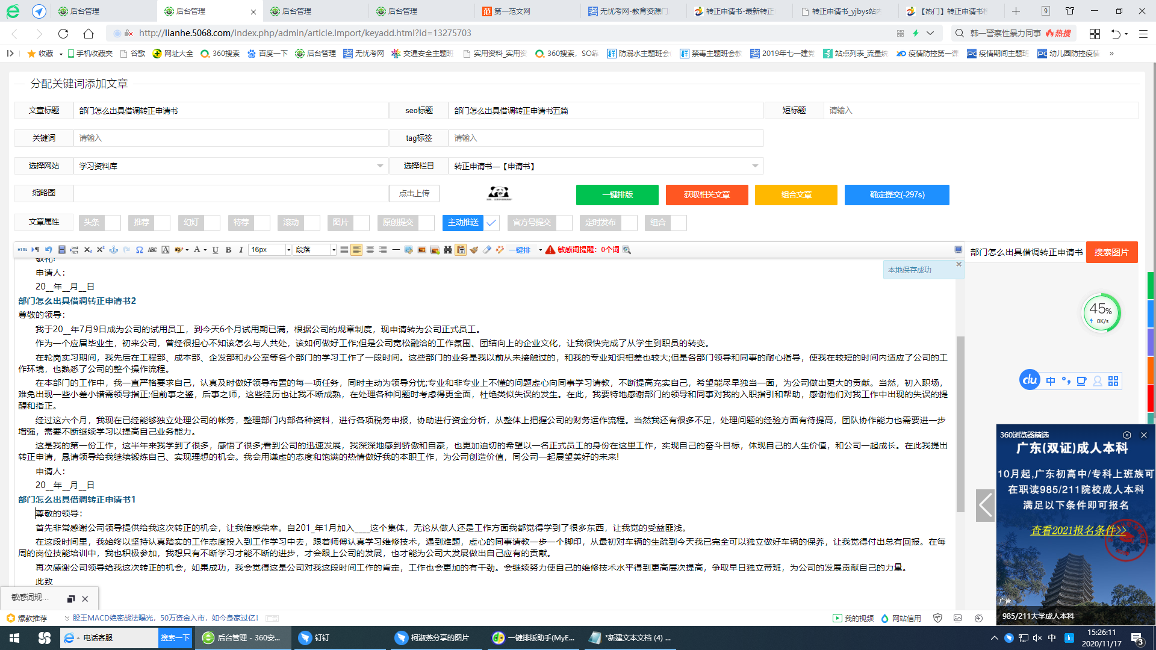1156x650 pixels.
Task: Click the anchor insertion icon
Action: coord(114,249)
